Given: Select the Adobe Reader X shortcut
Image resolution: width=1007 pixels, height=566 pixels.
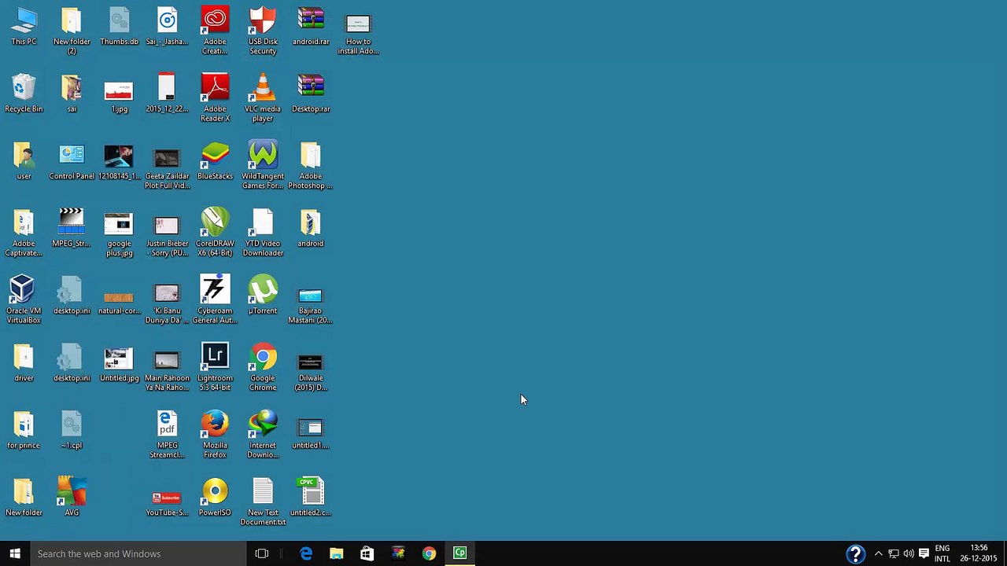Looking at the screenshot, I should pyautogui.click(x=215, y=98).
